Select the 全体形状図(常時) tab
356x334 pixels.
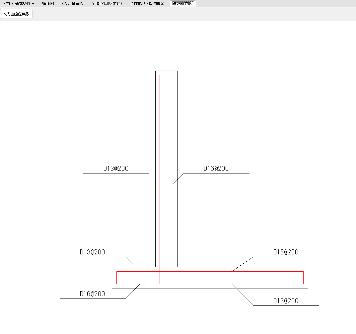pos(107,4)
